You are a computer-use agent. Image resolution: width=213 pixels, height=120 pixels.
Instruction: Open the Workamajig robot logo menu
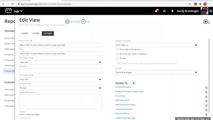point(8,11)
